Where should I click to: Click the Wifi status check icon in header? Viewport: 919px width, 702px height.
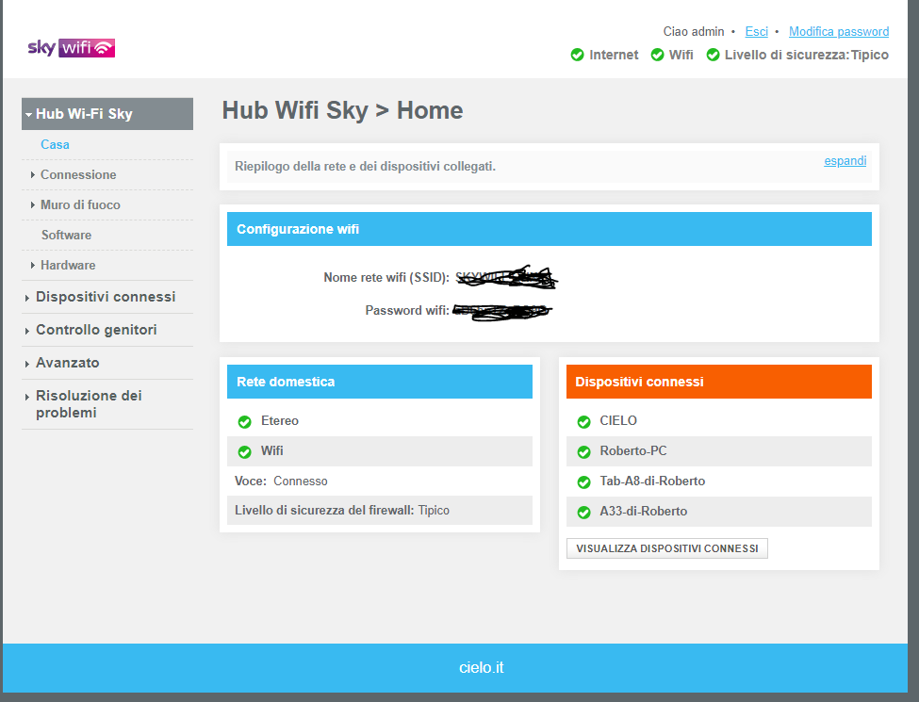point(658,55)
